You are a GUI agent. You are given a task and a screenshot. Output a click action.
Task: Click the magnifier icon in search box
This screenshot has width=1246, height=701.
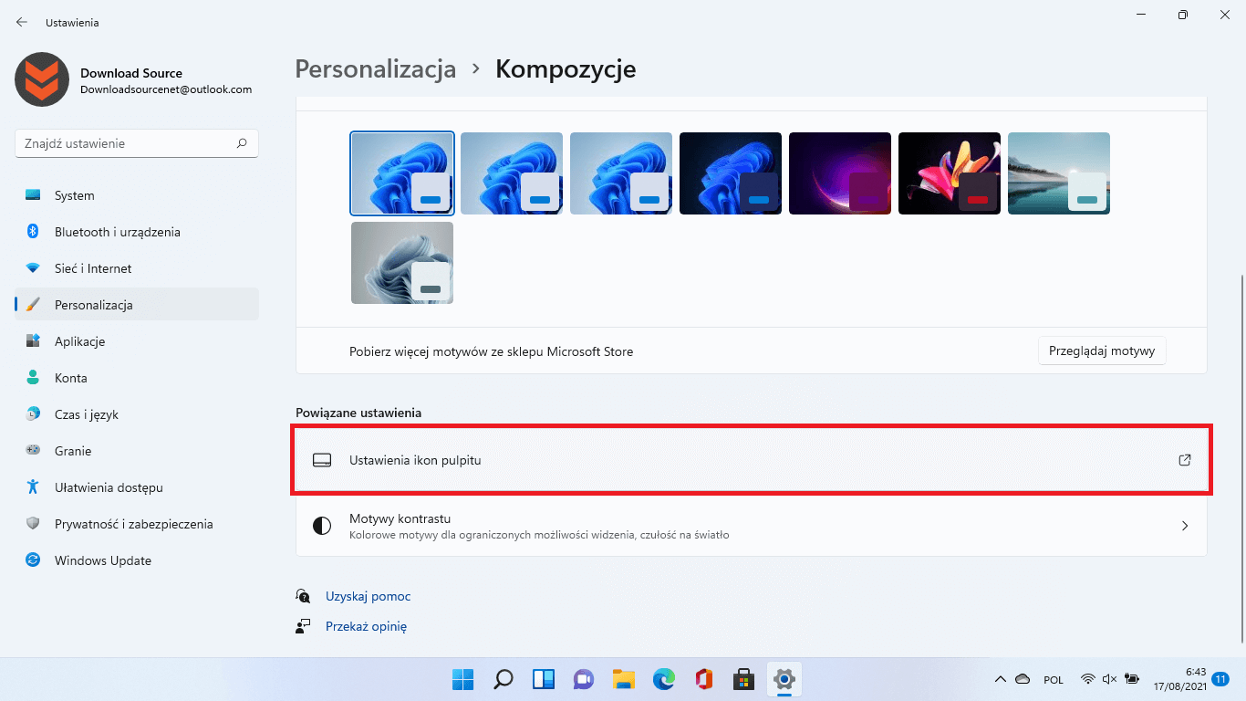point(242,143)
